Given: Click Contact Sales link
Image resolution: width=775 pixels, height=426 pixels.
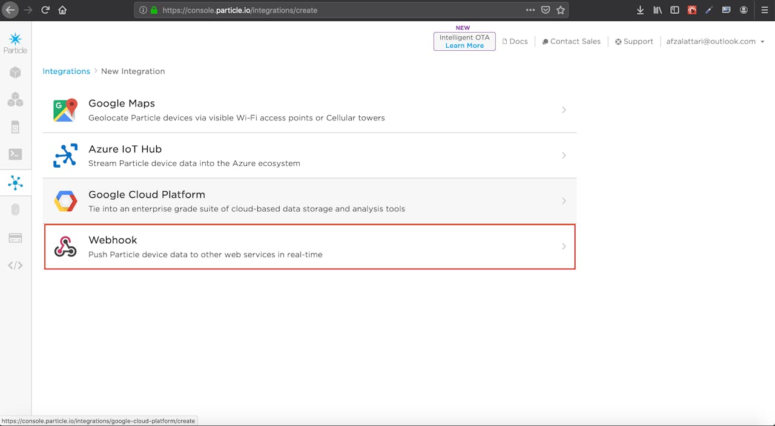Looking at the screenshot, I should coord(571,41).
